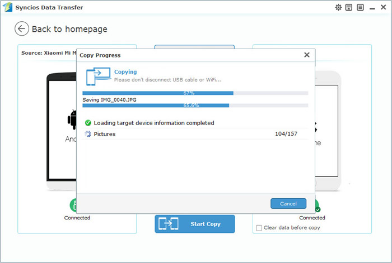Click 'Loading target device information completed' text

154,123
